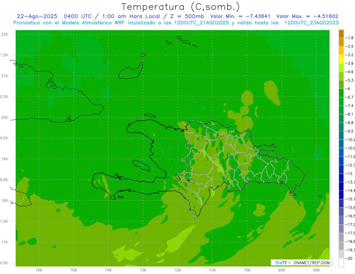
Task: Click the '-8.8' colorbar label
Action: (349, 122)
